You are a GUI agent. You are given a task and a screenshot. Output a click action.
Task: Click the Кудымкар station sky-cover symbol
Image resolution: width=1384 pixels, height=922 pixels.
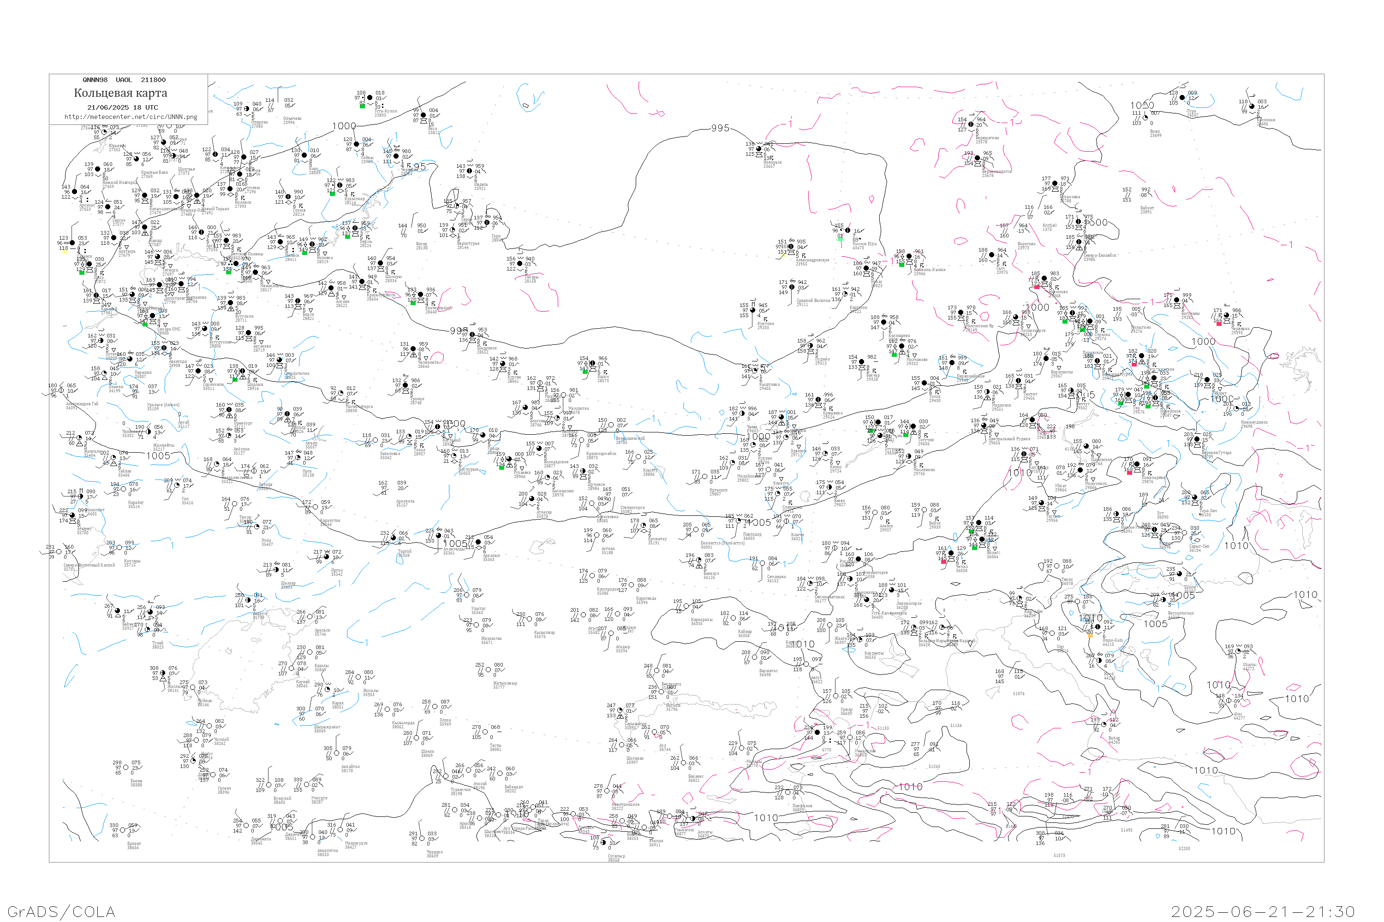340,185
